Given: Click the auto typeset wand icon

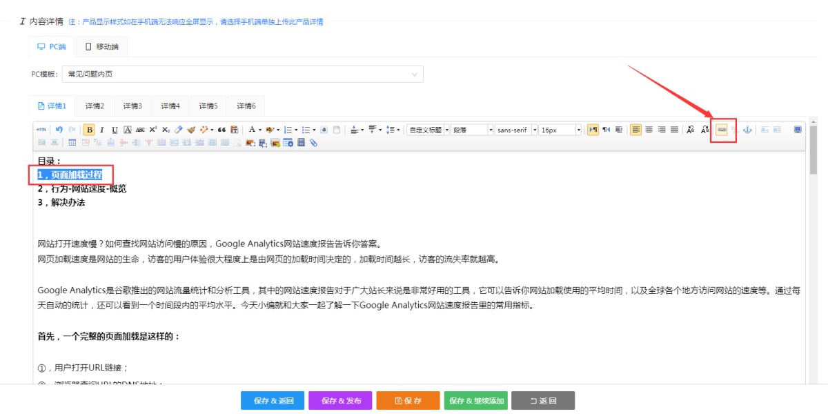Looking at the screenshot, I should click(204, 130).
